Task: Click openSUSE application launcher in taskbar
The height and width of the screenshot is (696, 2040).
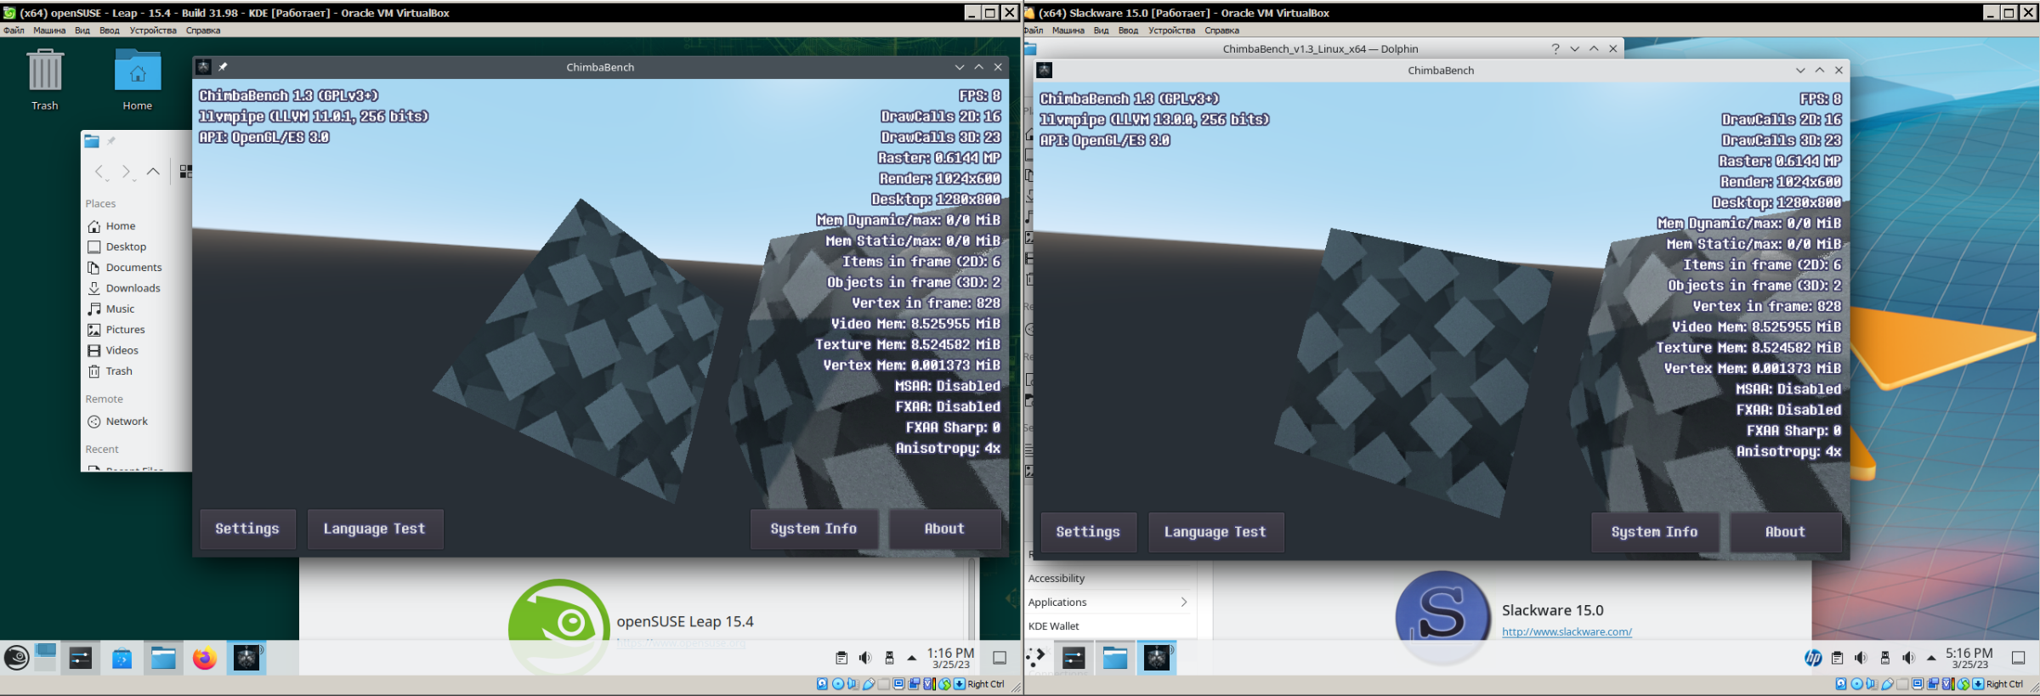Action: 16,658
